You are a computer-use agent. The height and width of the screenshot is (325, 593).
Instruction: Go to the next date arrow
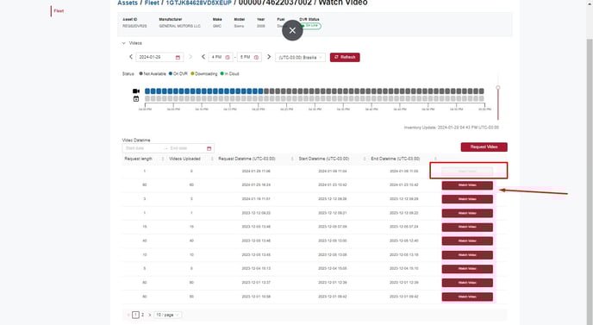coord(190,57)
